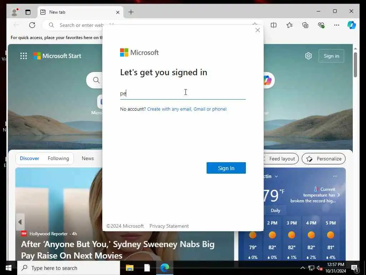
Task: Click the Sign in button on Microsoft Start
Action: (331, 56)
